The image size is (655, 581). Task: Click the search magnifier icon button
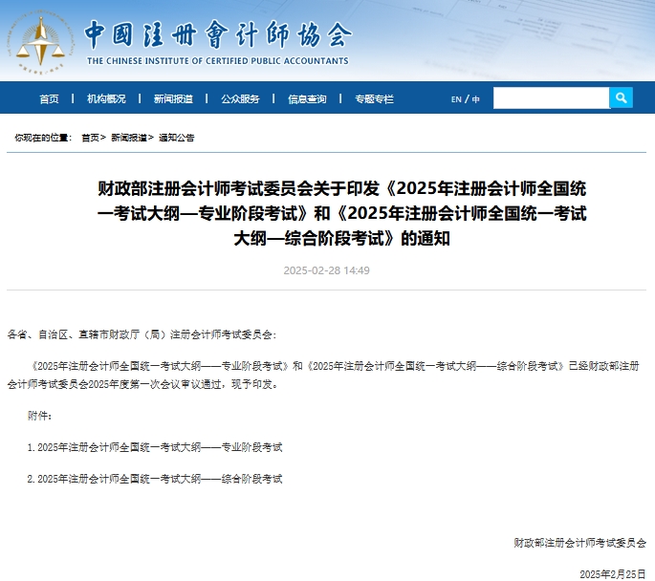[621, 97]
